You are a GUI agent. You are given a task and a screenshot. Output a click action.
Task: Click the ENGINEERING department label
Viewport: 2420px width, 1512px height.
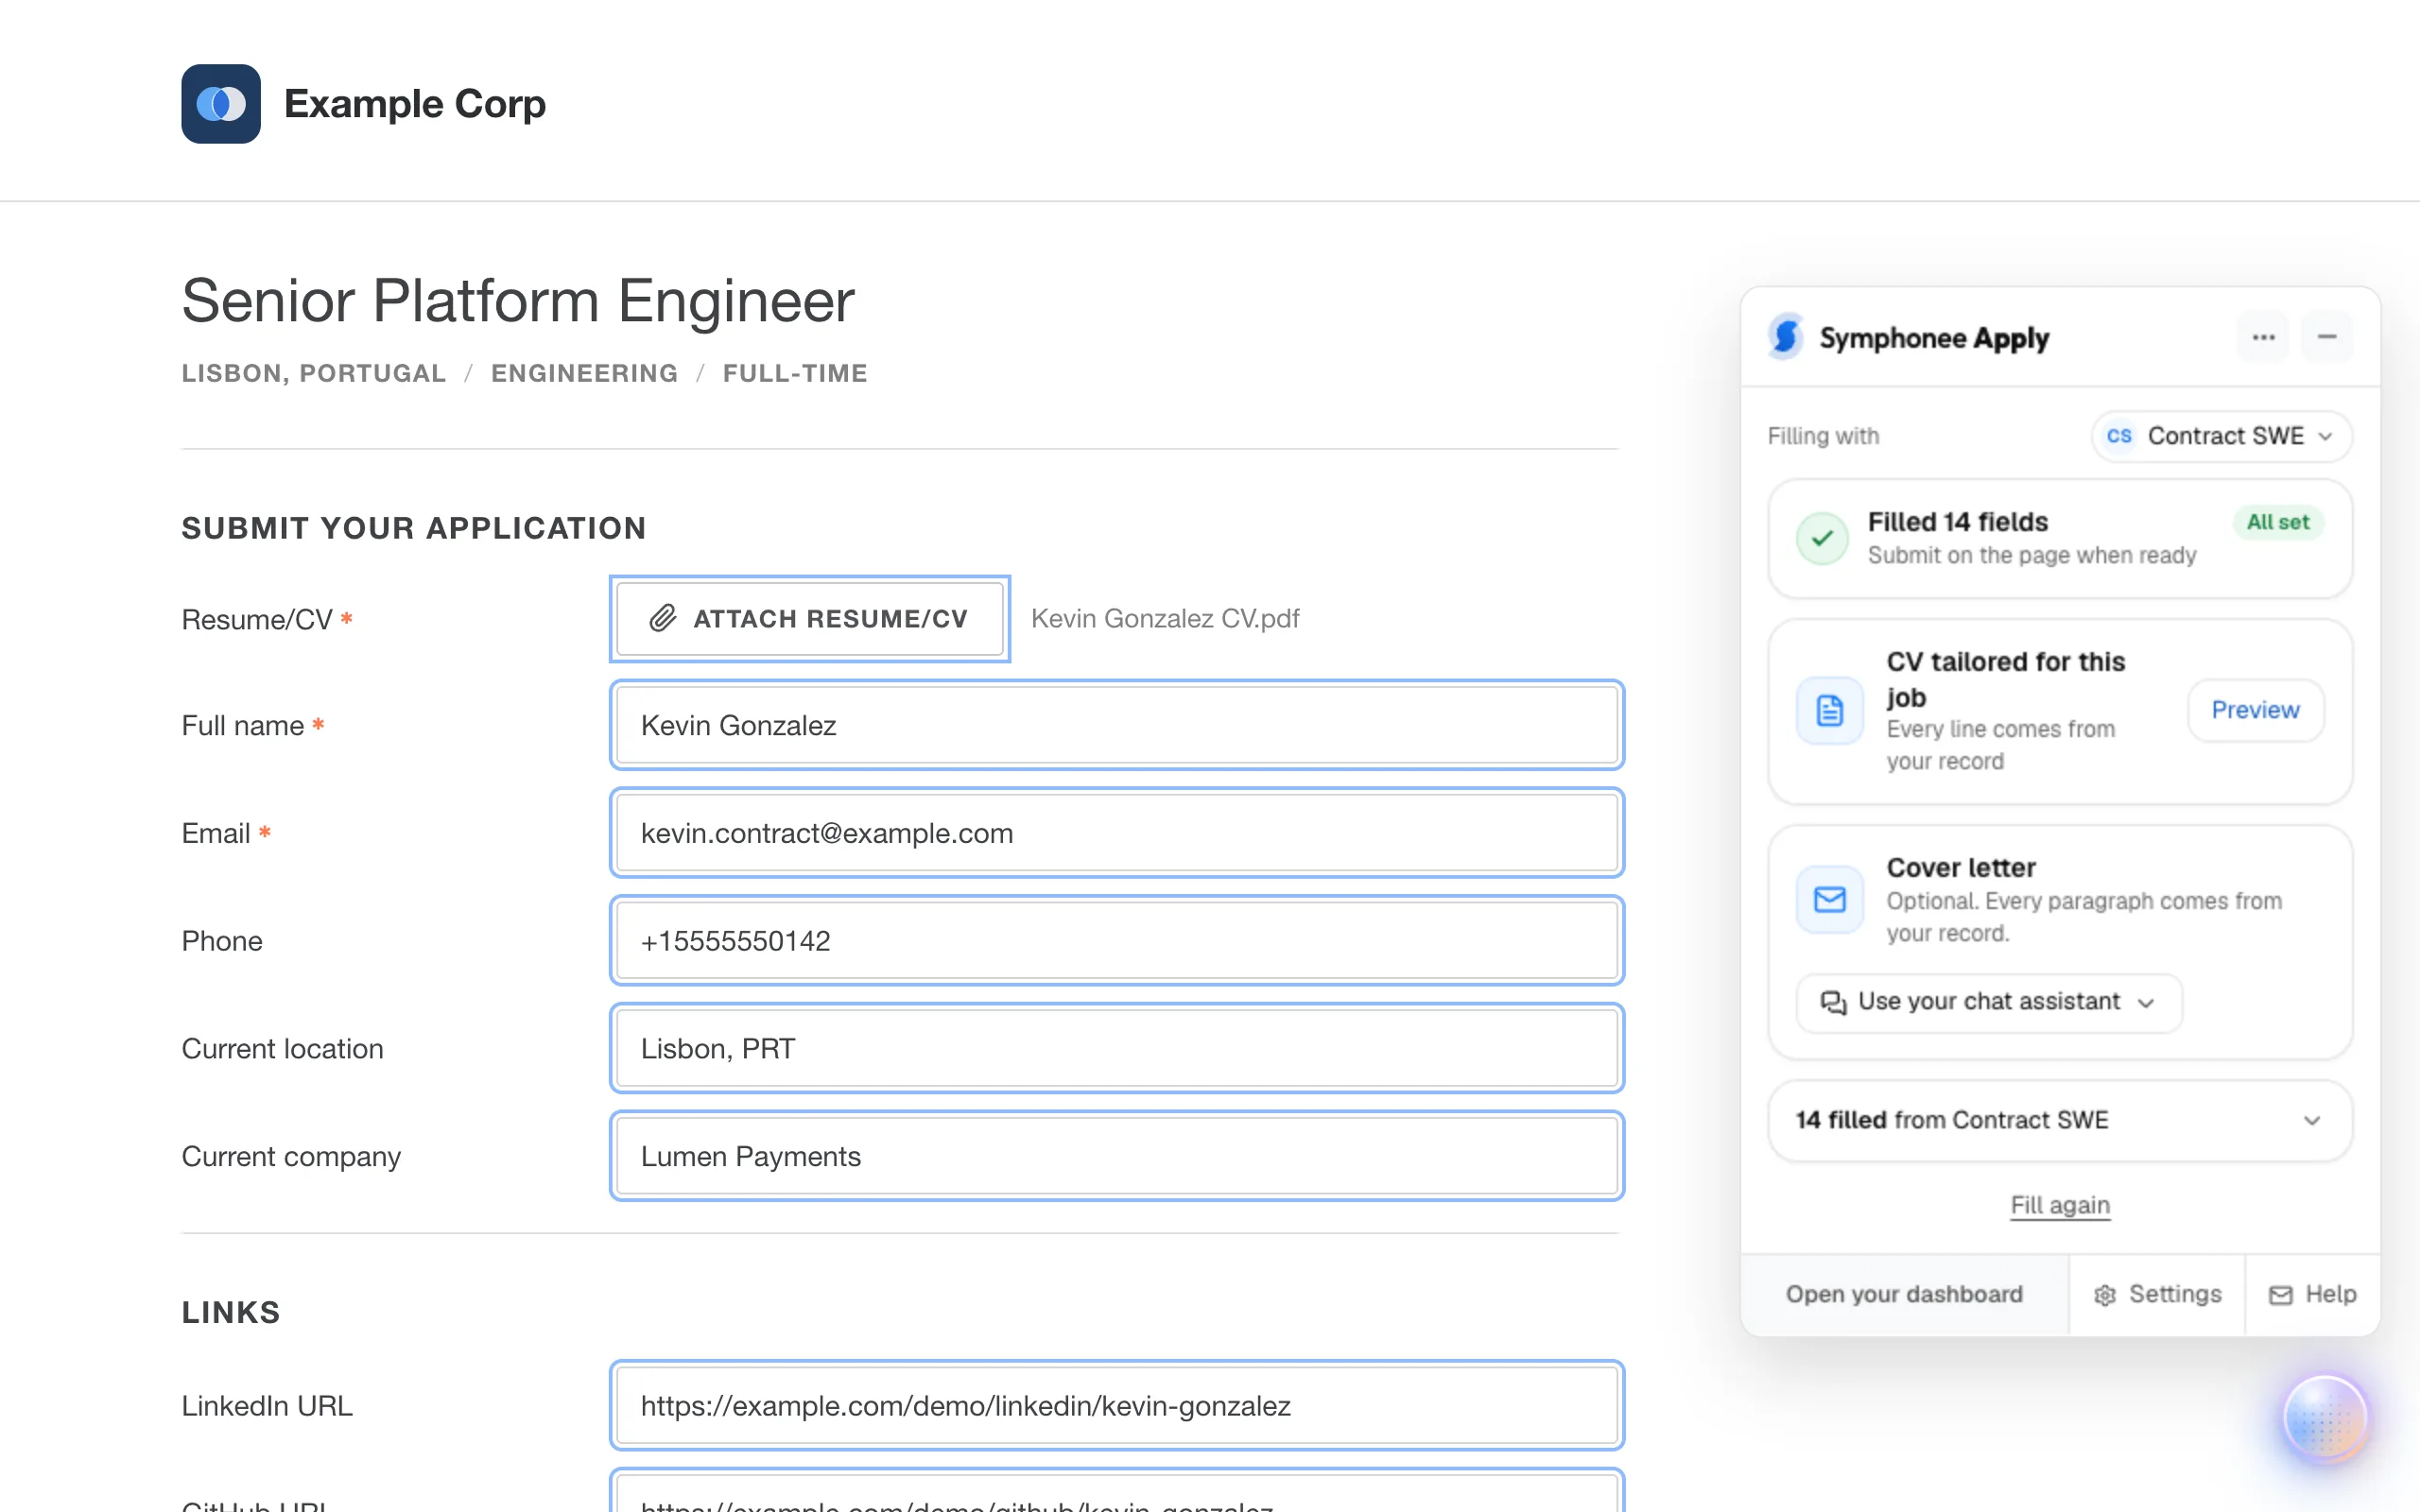[x=584, y=373]
